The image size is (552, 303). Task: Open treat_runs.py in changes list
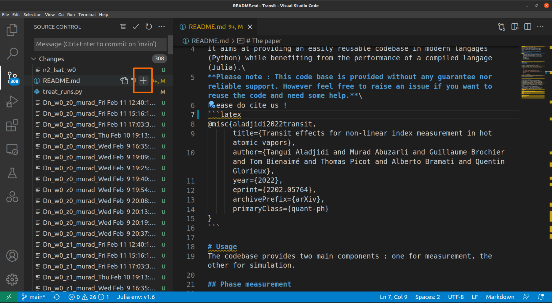(x=62, y=92)
